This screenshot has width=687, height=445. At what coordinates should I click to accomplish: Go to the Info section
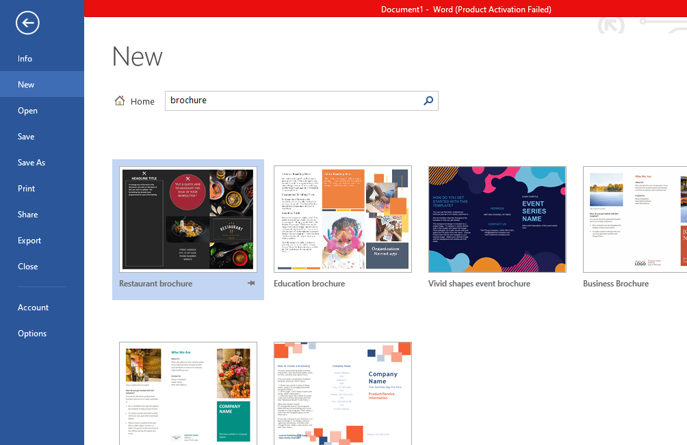(x=25, y=58)
